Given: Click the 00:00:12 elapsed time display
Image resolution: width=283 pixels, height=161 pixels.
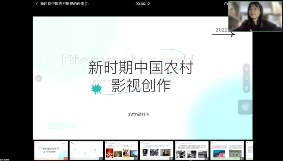Looking at the screenshot, I should [x=143, y=4].
